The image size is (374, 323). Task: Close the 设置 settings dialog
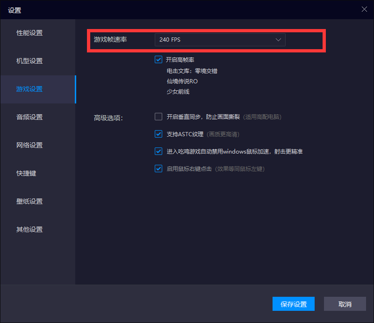(364, 9)
